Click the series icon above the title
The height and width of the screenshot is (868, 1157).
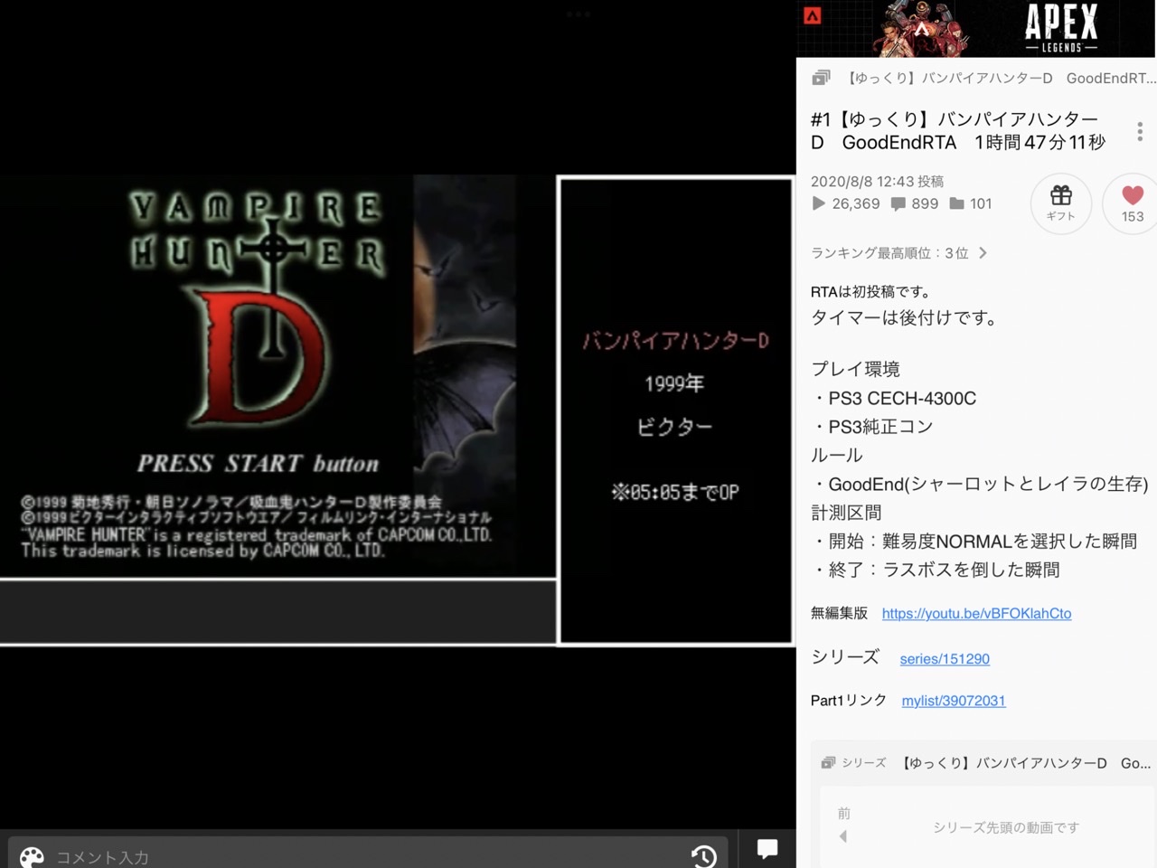click(x=821, y=78)
